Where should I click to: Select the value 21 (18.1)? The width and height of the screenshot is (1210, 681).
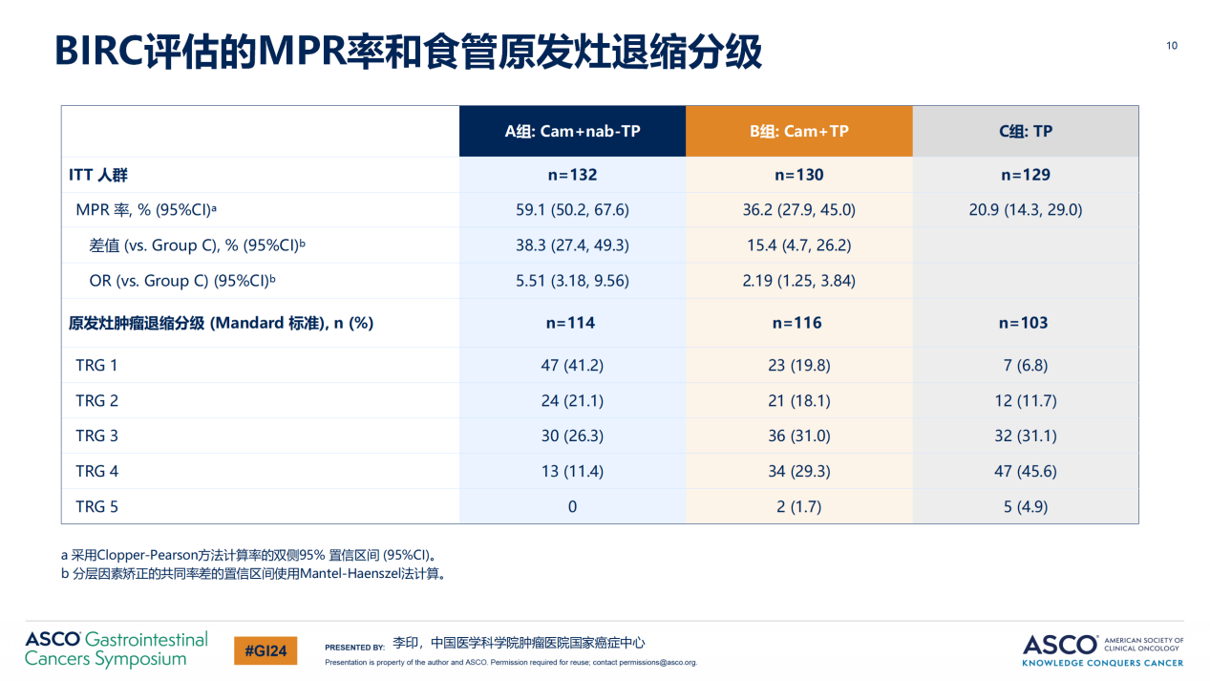click(x=798, y=400)
